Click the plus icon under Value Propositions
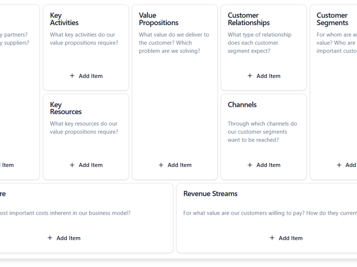 pos(161,165)
